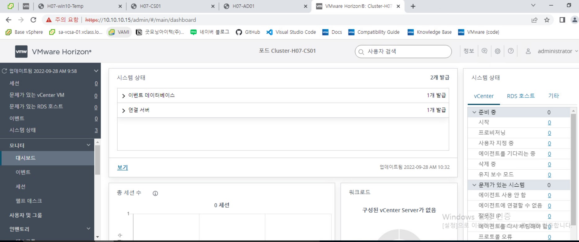This screenshot has width=579, height=242.
Task: Open the Visual Studio Code bookmark
Action: [x=291, y=32]
